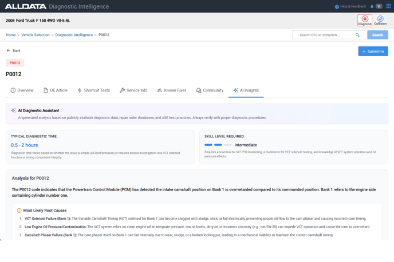Click the blue Search button
The height and width of the screenshot is (262, 394).
click(377, 35)
